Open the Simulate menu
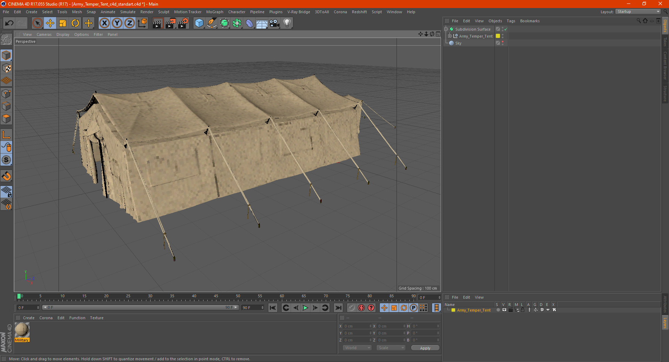The height and width of the screenshot is (362, 669). point(128,12)
